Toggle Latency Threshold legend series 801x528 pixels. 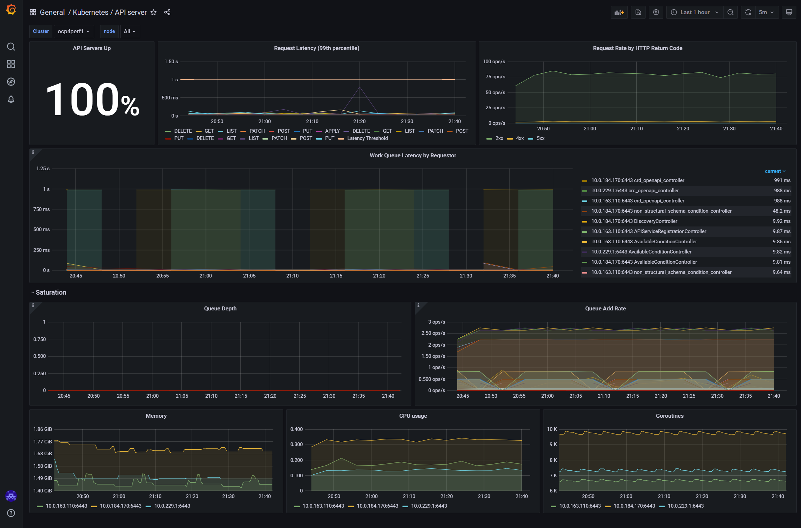tap(367, 138)
